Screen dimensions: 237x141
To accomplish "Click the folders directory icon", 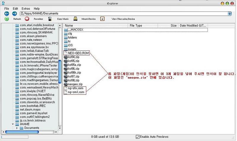I will tap(65, 38).
